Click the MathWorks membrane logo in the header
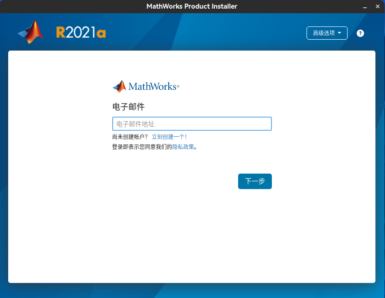Viewport: 385px width, 298px height. pos(30,32)
